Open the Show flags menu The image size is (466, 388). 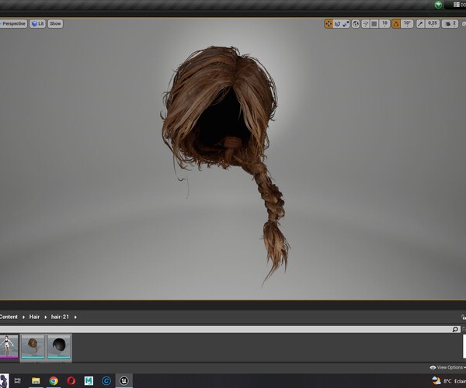tap(55, 24)
